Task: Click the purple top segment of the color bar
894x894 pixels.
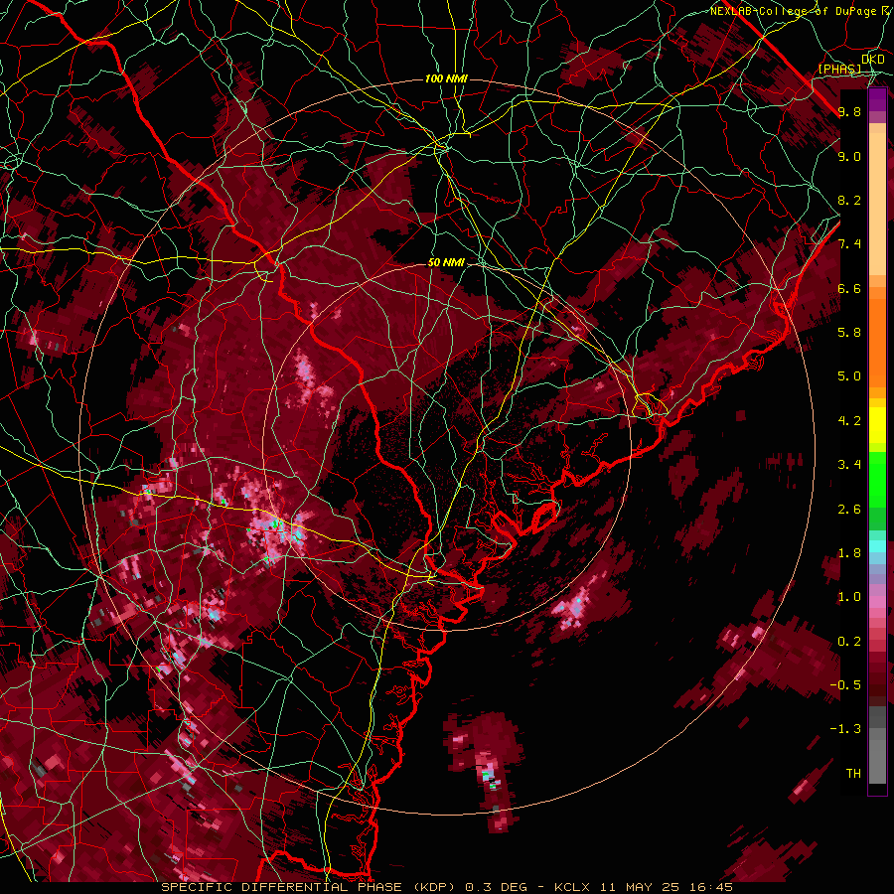Action: coord(877,99)
